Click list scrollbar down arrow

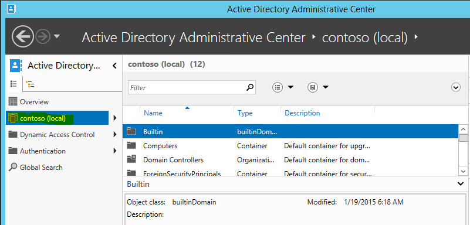(x=464, y=171)
